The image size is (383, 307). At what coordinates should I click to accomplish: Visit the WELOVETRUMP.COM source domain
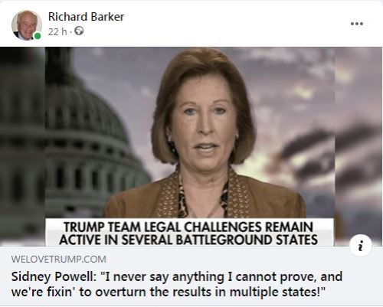59,260
